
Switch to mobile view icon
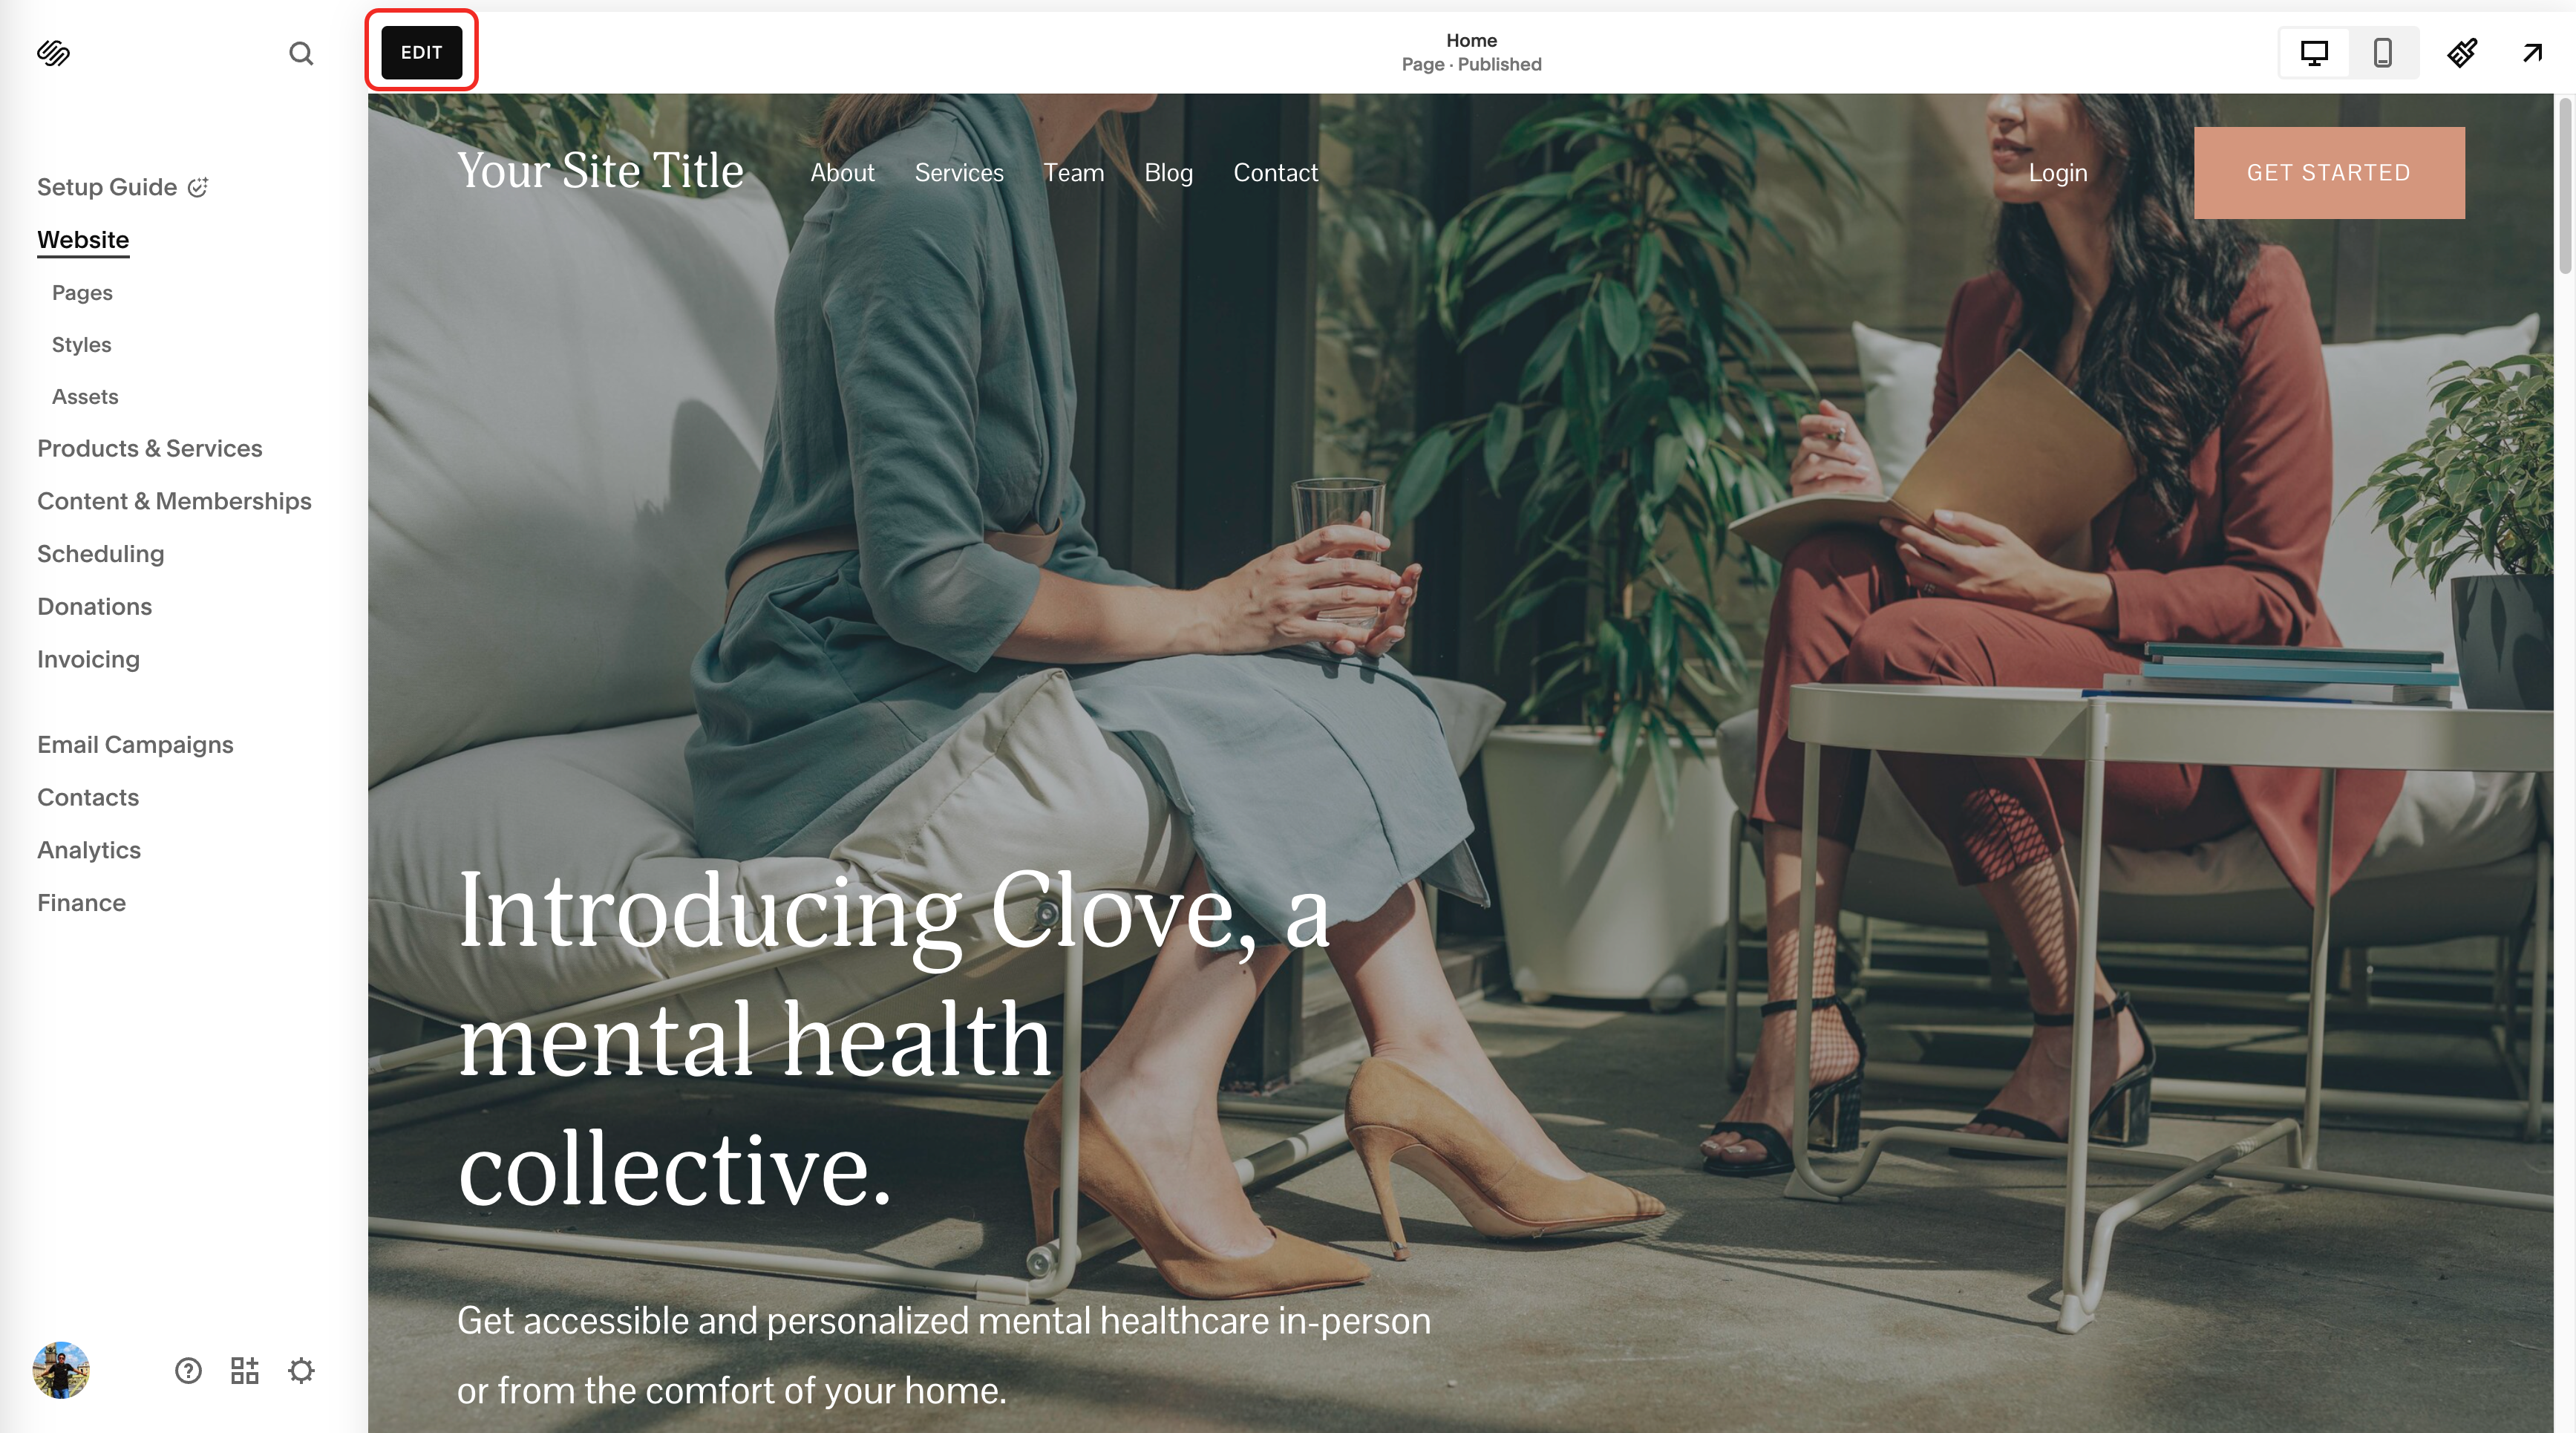tap(2383, 53)
